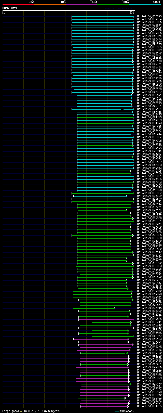Select the UniRef100_Q9JP95 label
This screenshot has height=413, width=163.
click(149, 406)
